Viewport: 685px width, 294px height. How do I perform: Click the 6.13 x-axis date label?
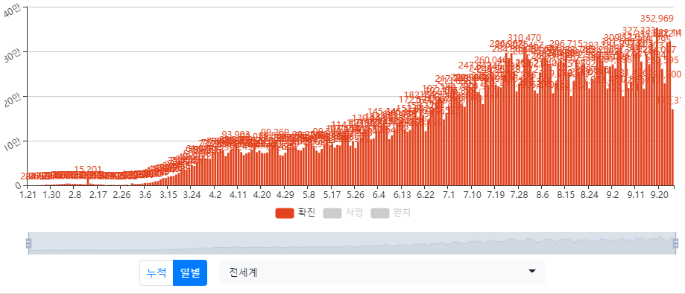tap(402, 194)
